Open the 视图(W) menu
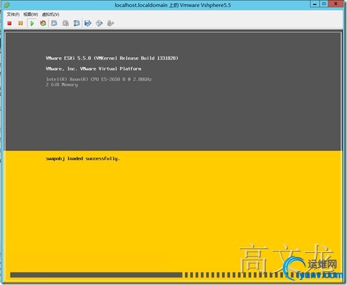 pos(30,14)
